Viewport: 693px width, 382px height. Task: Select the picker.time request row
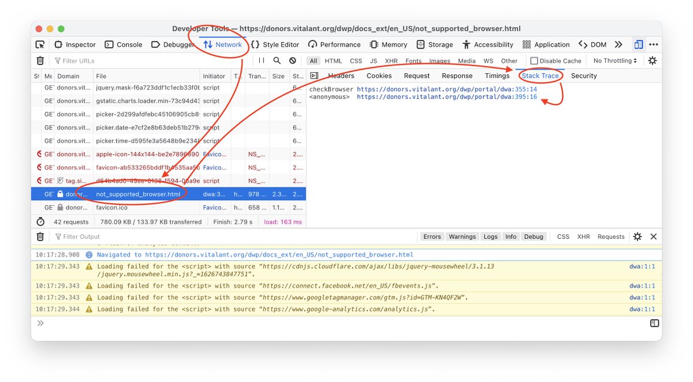pyautogui.click(x=169, y=141)
